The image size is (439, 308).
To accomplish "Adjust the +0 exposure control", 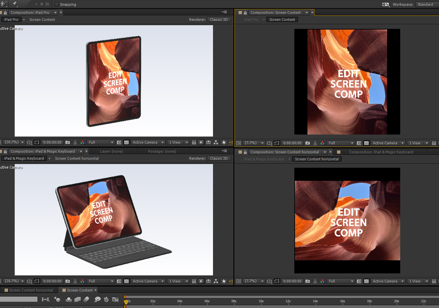I will coord(230,142).
